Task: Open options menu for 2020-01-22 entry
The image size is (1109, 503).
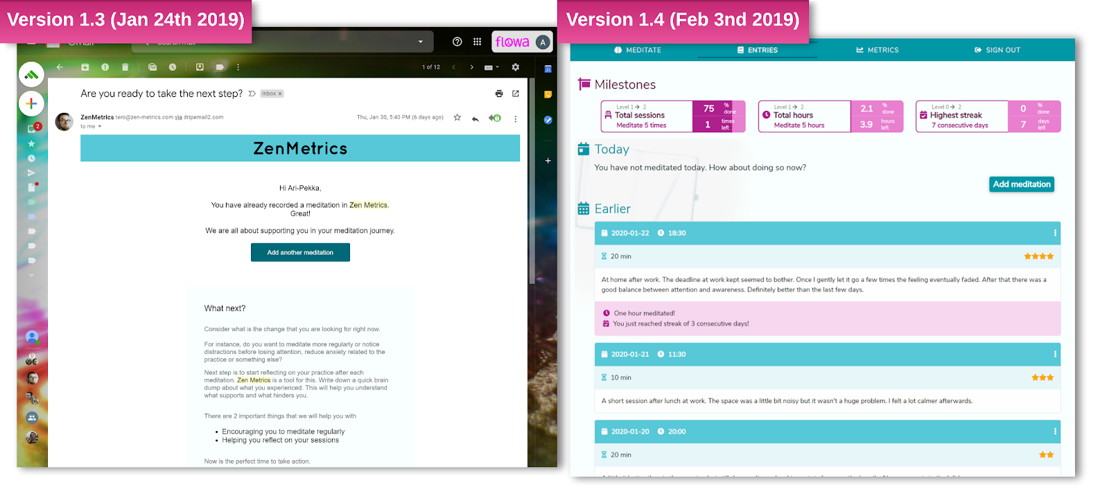Action: click(x=1055, y=233)
